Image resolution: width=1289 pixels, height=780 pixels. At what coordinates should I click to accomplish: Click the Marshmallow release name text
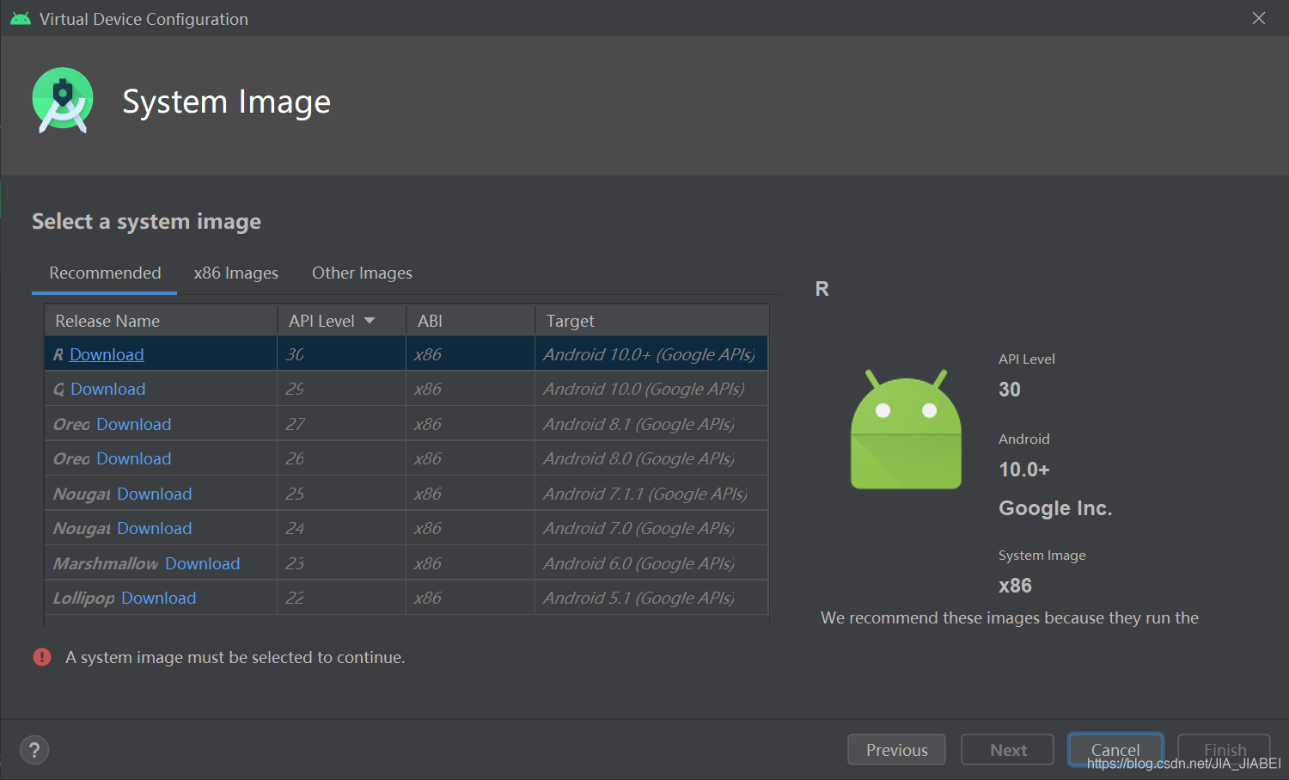(x=105, y=563)
